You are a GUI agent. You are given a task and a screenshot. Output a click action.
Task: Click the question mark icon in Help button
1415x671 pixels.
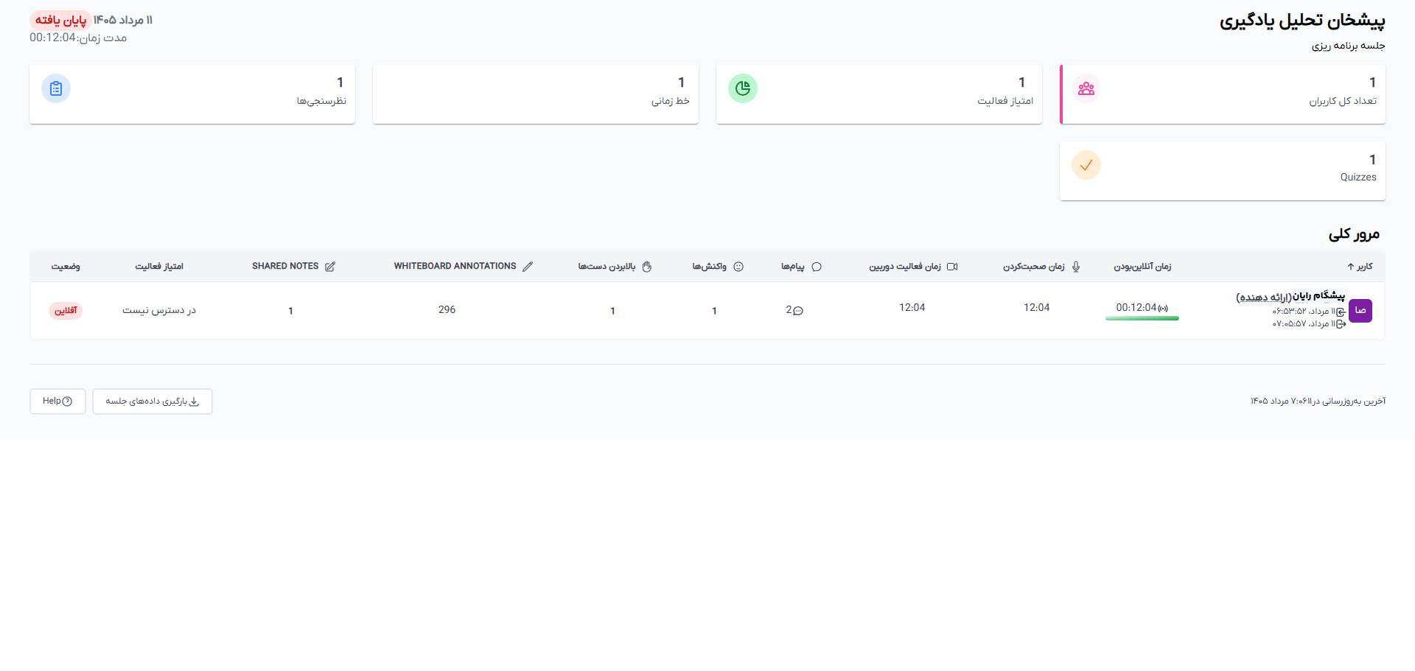68,401
